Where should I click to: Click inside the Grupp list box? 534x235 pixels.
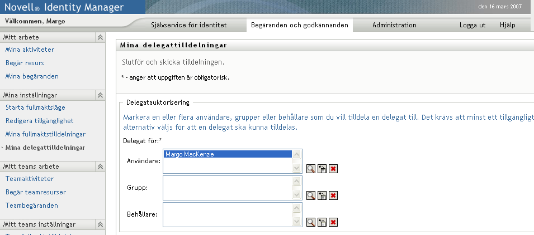228,188
